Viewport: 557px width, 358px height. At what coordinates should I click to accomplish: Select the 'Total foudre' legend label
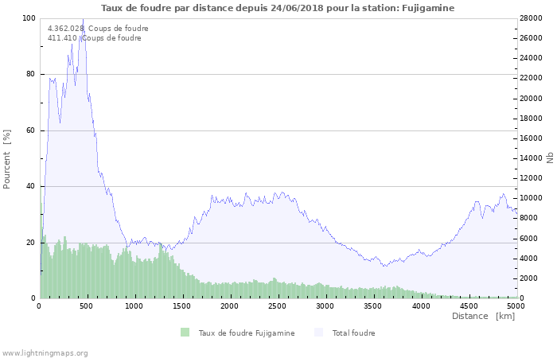353,333
